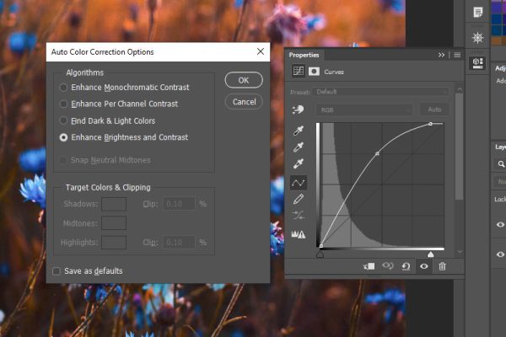
Task: Open the notes panel icon in dock
Action: [478, 13]
